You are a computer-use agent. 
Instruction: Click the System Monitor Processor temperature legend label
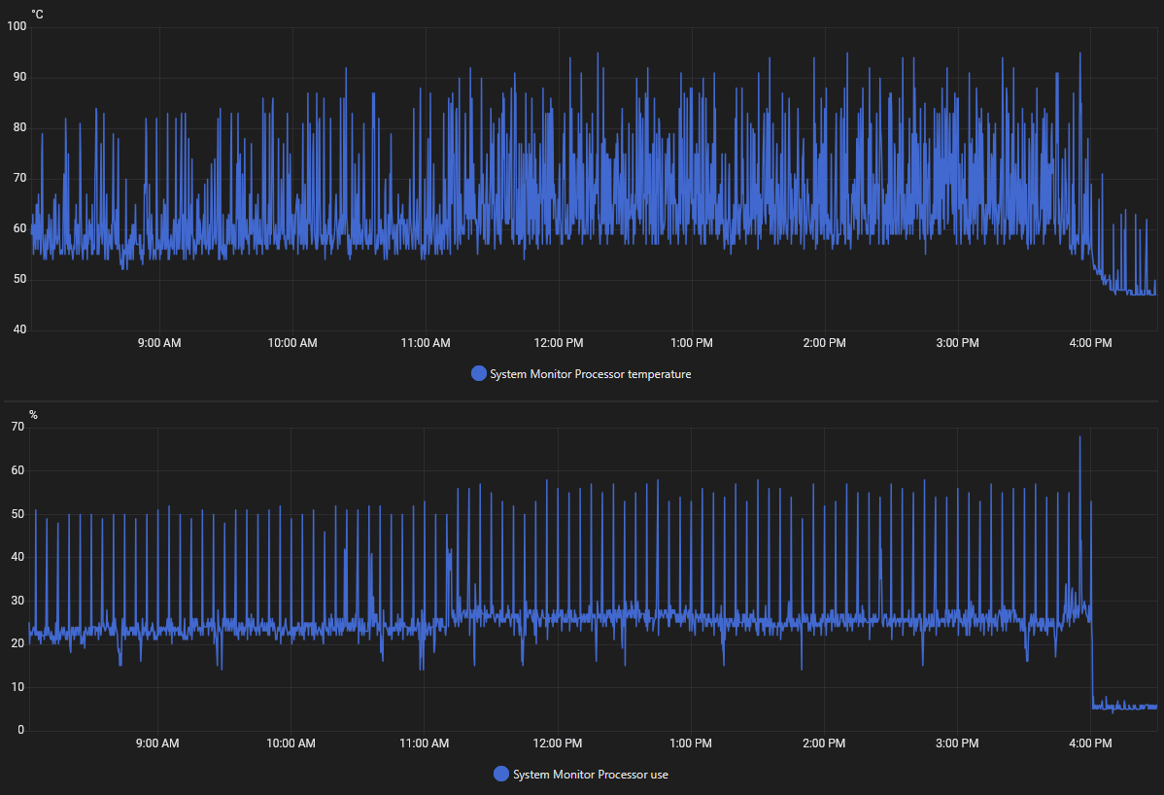coord(590,374)
